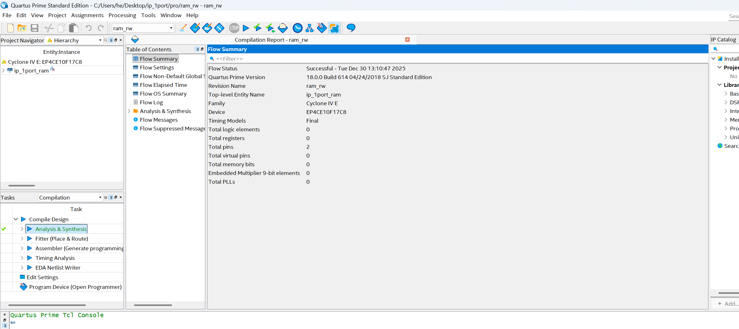Save the current file using the floppy icon
739x329 pixels.
coord(34,28)
